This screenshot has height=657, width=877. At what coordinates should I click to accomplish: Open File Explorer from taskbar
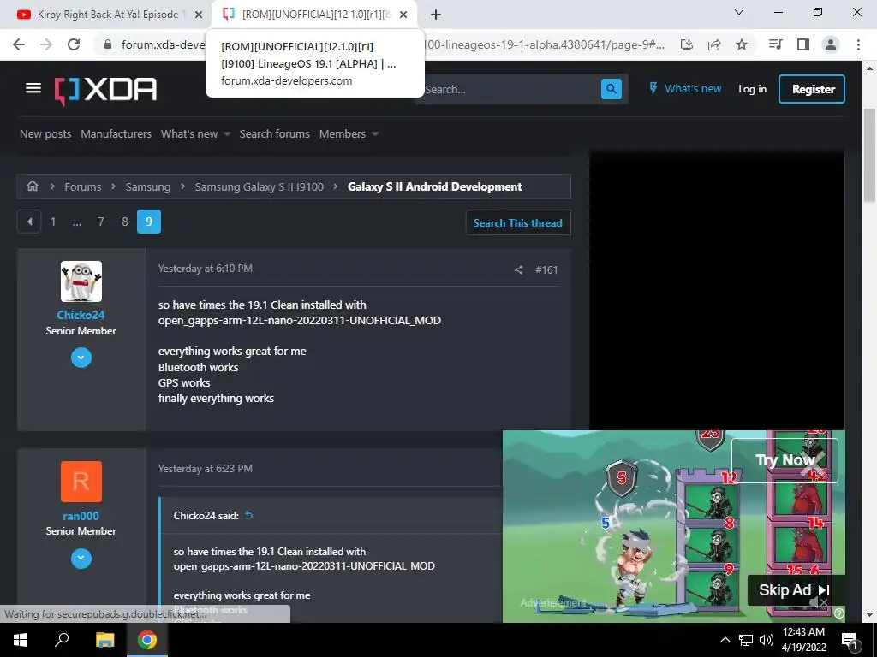pos(104,640)
